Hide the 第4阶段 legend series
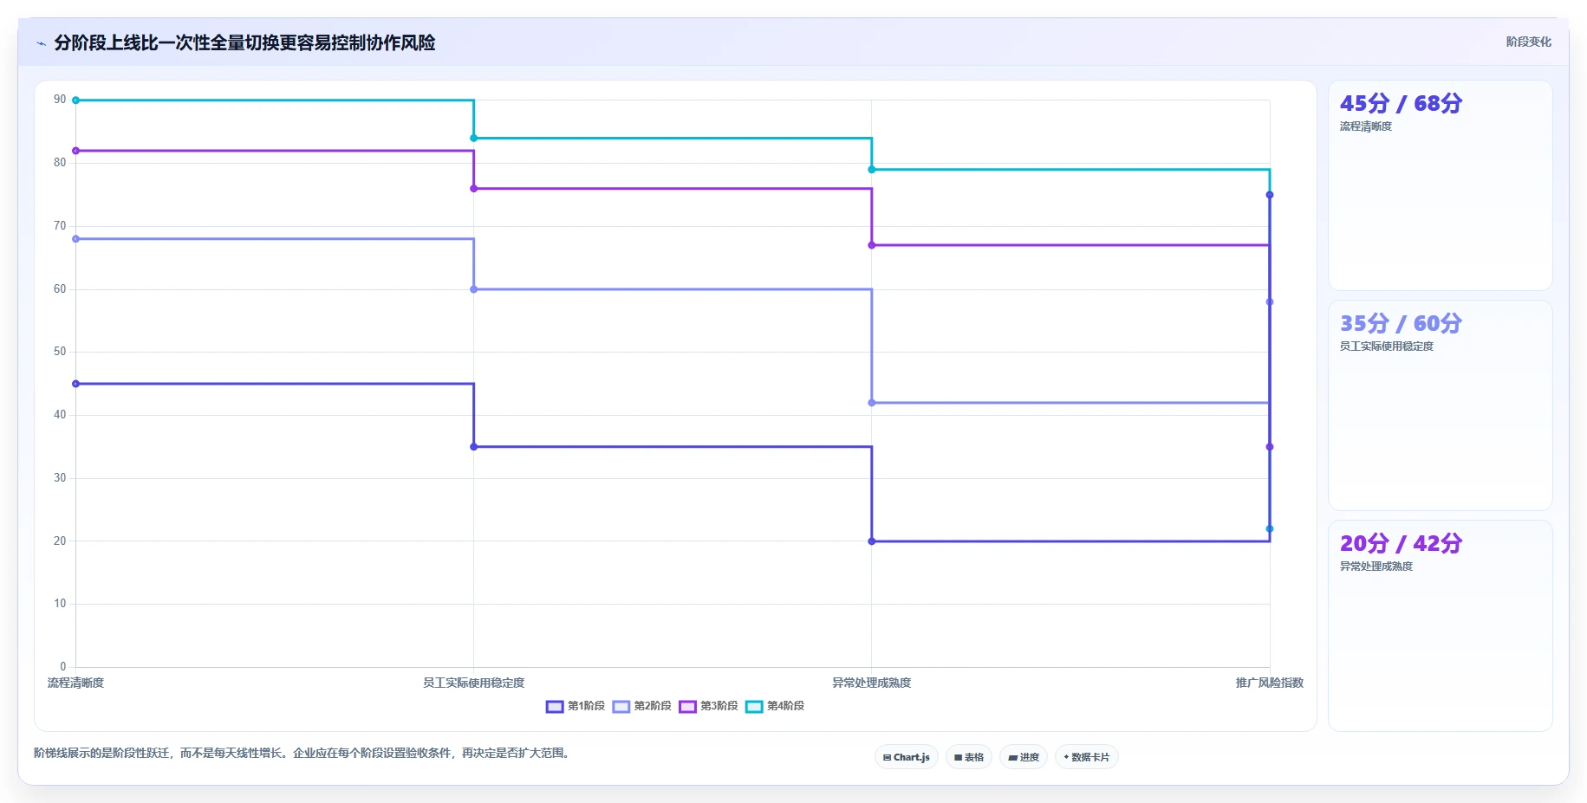 click(775, 706)
